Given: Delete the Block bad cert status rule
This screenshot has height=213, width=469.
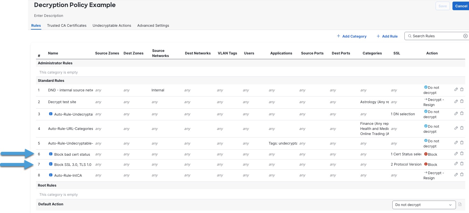Looking at the screenshot, I should coord(462,154).
